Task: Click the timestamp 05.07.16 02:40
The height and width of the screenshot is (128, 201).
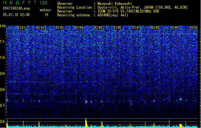Action: tap(16, 15)
